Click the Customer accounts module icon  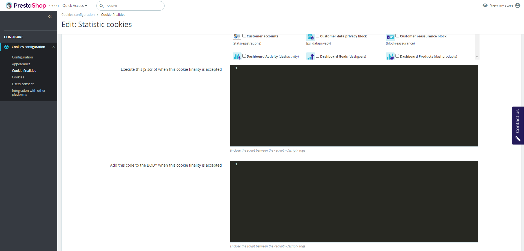[237, 37]
